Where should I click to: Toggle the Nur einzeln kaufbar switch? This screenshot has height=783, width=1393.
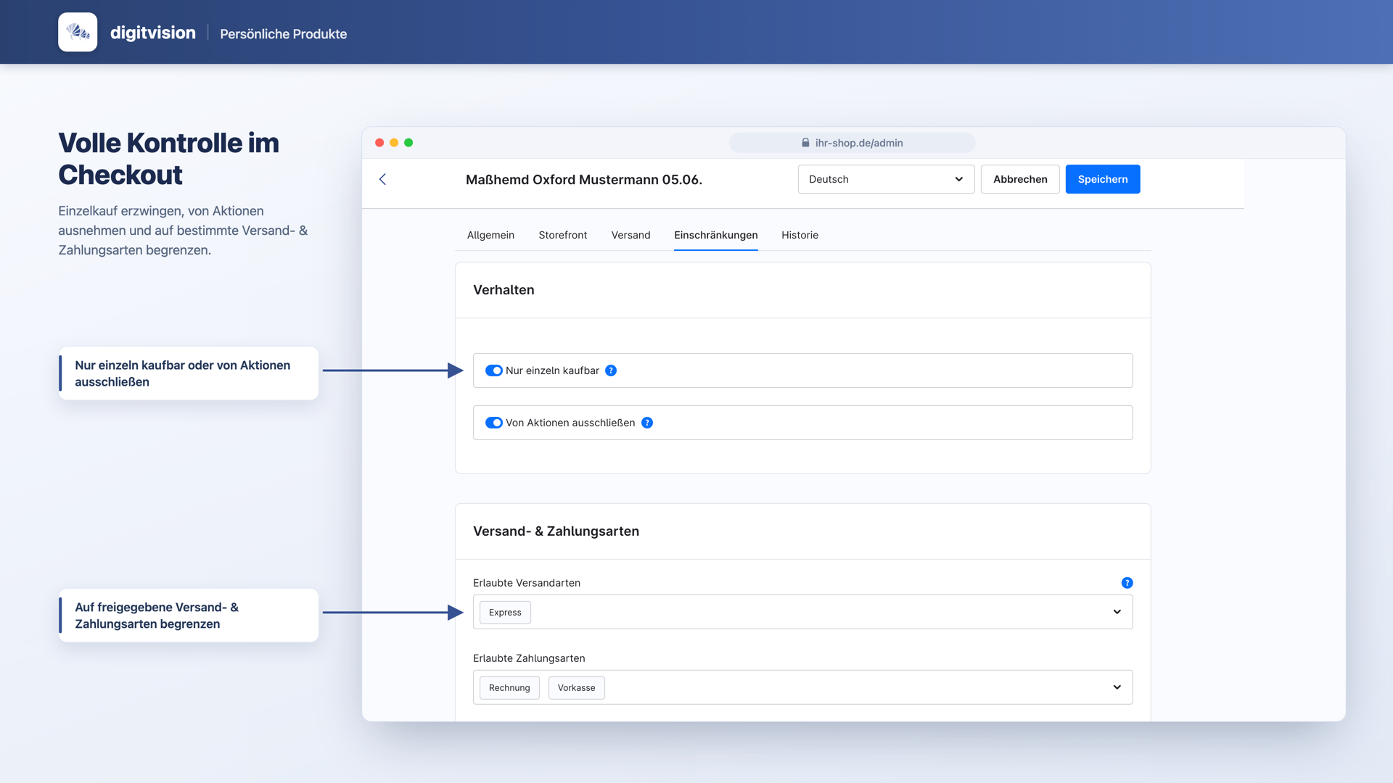click(x=494, y=370)
